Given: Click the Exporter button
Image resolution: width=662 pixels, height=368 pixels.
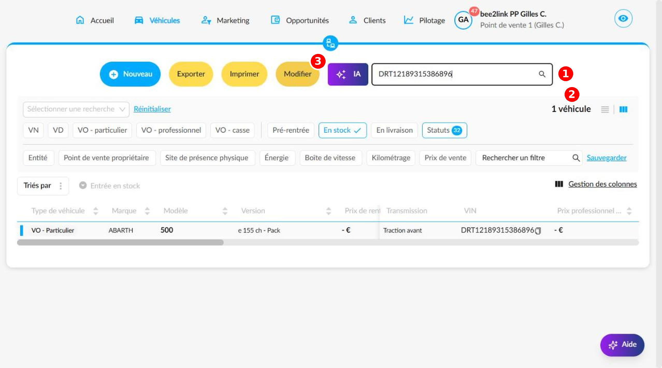Looking at the screenshot, I should [x=191, y=74].
